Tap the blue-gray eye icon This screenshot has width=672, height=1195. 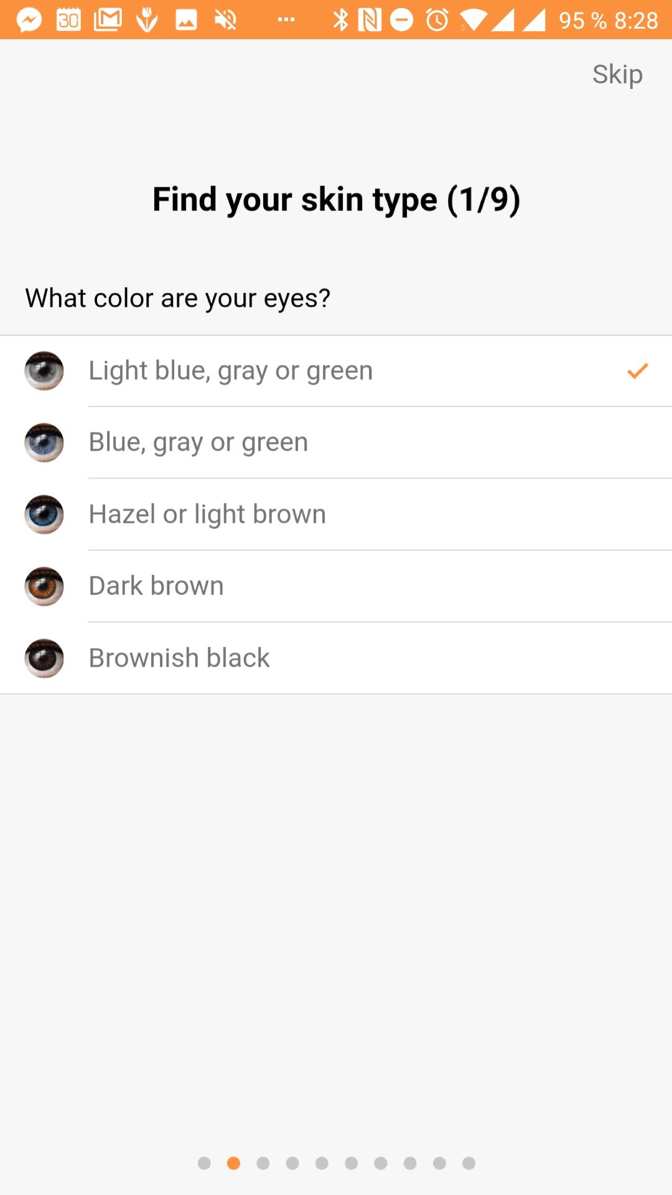click(x=44, y=443)
